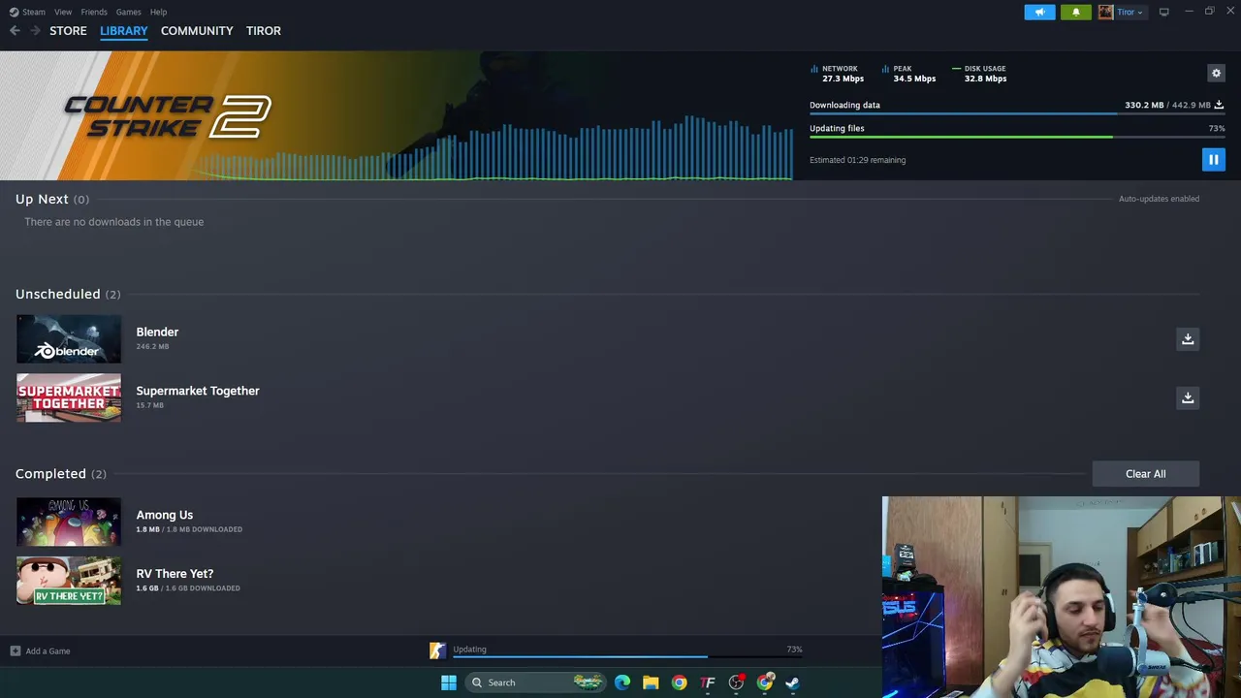
Task: Click the '27.3 Mbps' network value
Action: pyautogui.click(x=843, y=79)
